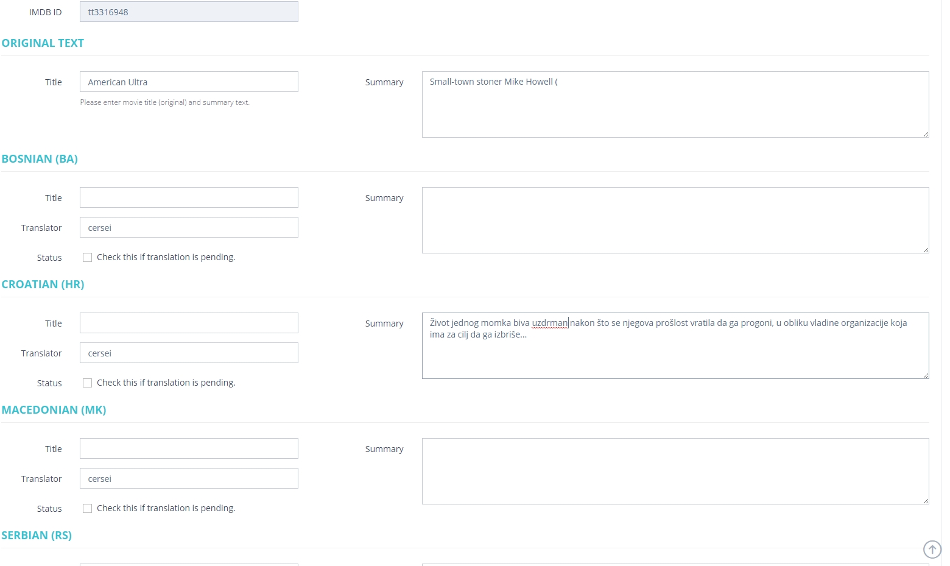Click Bosnian 'Check this if translation is pending' label
This screenshot has width=950, height=566.
(x=166, y=257)
